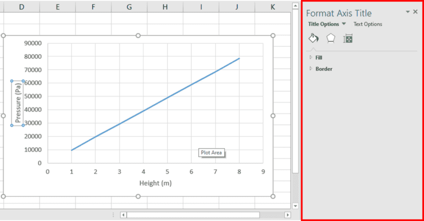424x221 pixels.
Task: Click the chart's right-middle resize handle
Action: pos(273,116)
